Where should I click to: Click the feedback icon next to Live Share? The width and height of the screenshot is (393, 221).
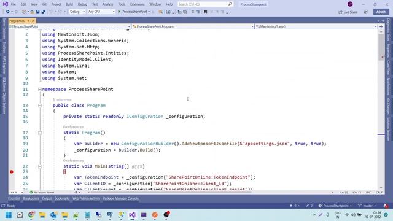click(366, 12)
